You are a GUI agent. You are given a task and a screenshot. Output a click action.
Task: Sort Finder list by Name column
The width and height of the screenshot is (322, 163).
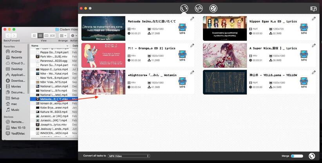(49, 46)
